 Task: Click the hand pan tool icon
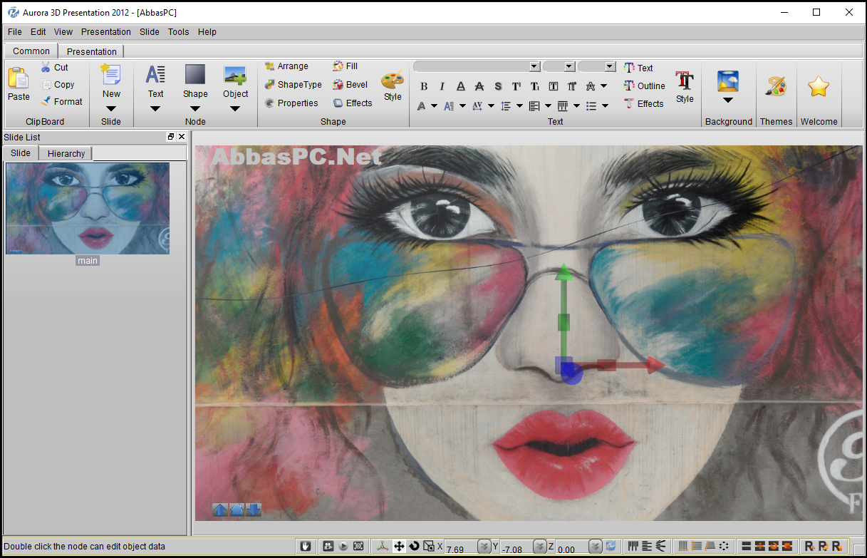tap(306, 546)
